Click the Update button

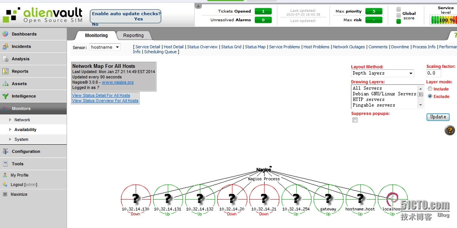(x=438, y=117)
